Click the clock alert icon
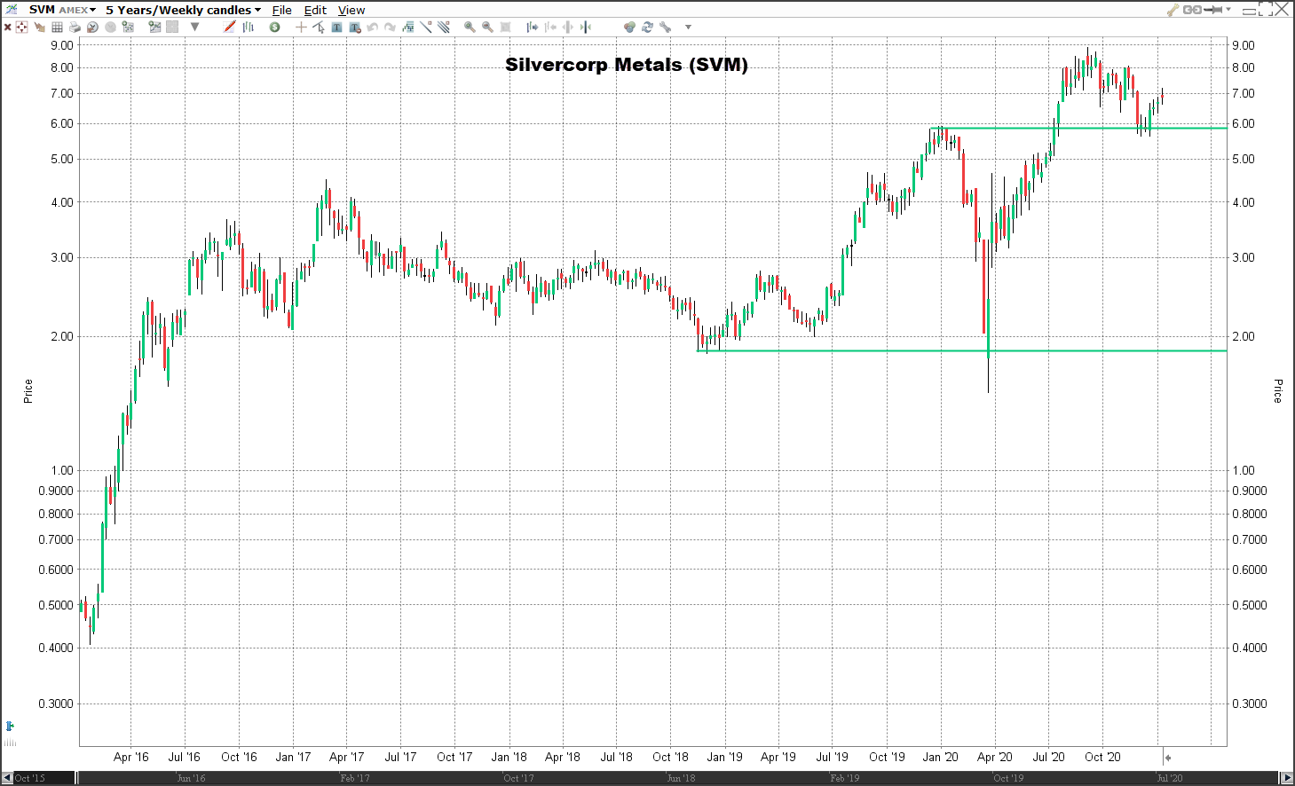Image resolution: width=1295 pixels, height=786 pixels. click(x=92, y=27)
